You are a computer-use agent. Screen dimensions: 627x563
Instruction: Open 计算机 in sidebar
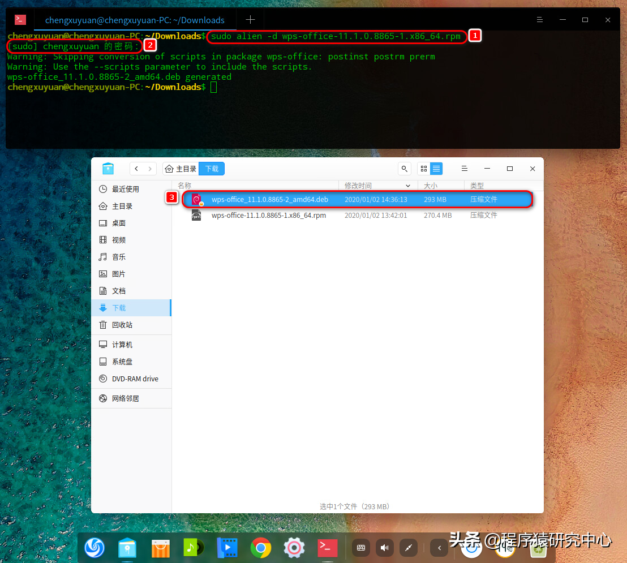tap(131, 345)
